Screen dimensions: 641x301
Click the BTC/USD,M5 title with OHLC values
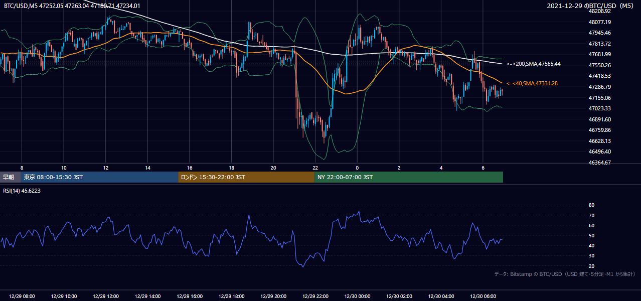pos(72,6)
